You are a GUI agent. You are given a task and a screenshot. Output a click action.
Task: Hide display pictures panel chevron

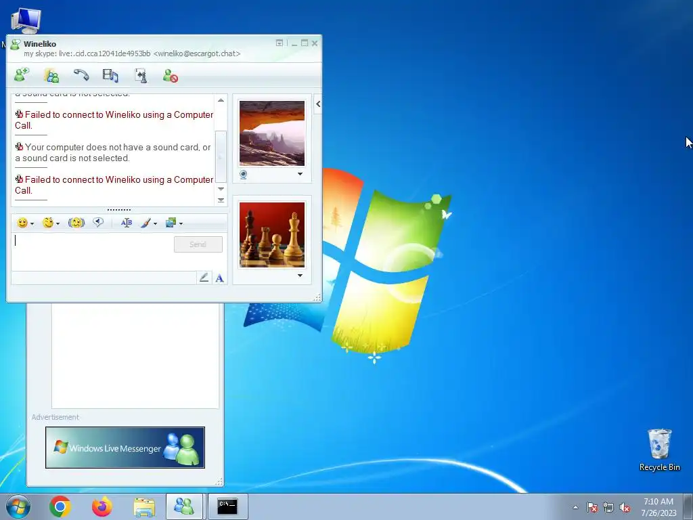318,104
